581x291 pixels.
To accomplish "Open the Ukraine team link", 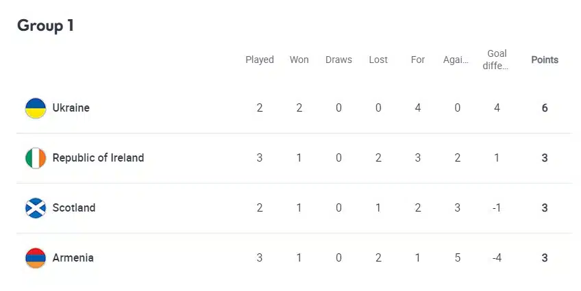I will click(x=71, y=108).
